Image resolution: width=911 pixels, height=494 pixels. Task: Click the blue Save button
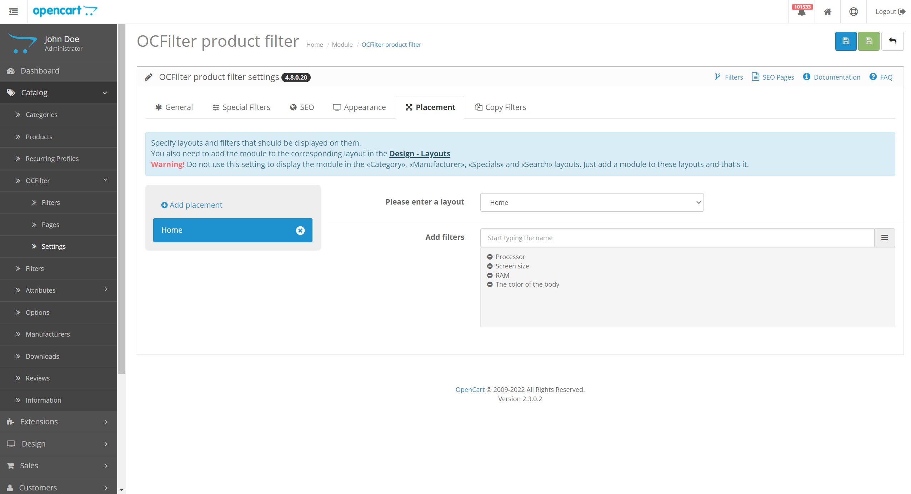(845, 41)
